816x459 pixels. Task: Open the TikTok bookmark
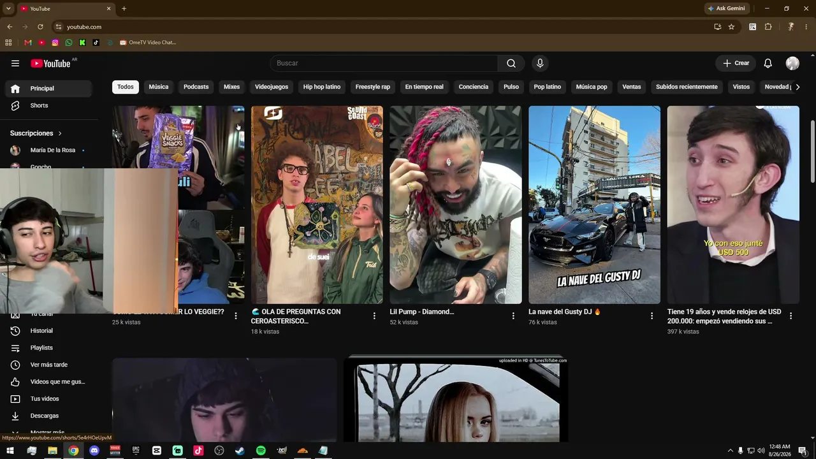(96, 43)
